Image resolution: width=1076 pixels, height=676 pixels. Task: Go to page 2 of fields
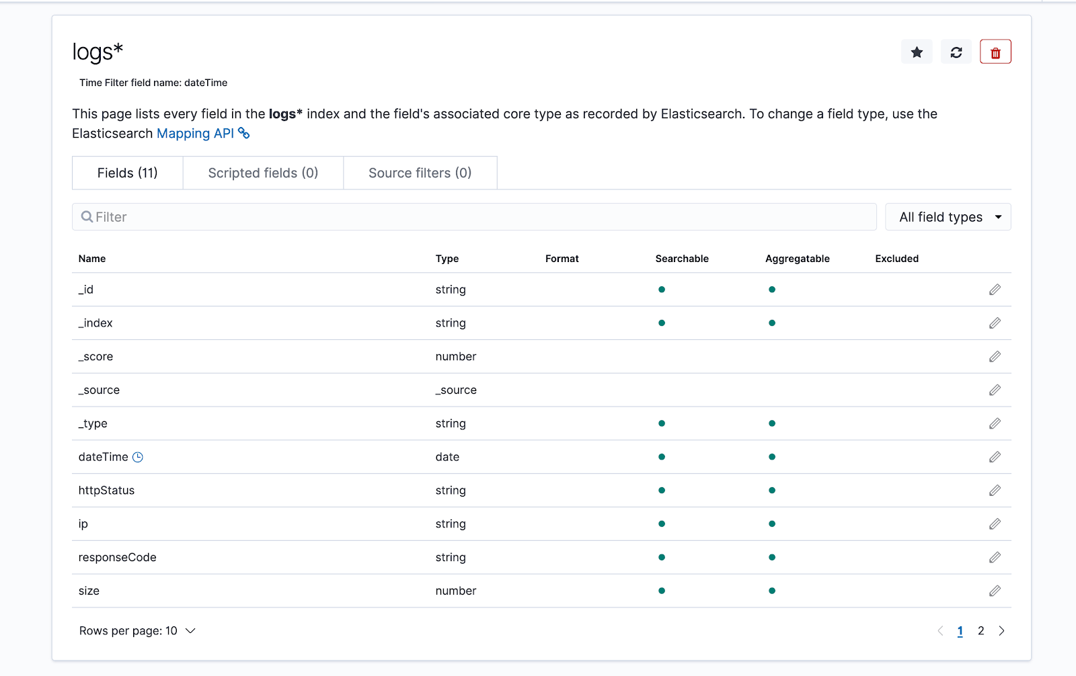point(981,631)
